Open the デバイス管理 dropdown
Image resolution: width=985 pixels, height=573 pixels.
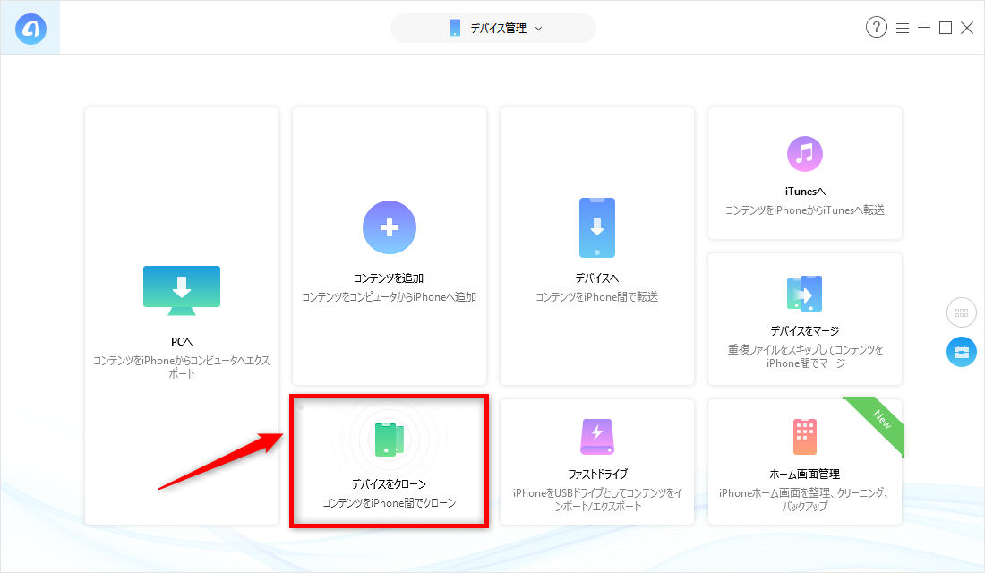(x=493, y=29)
